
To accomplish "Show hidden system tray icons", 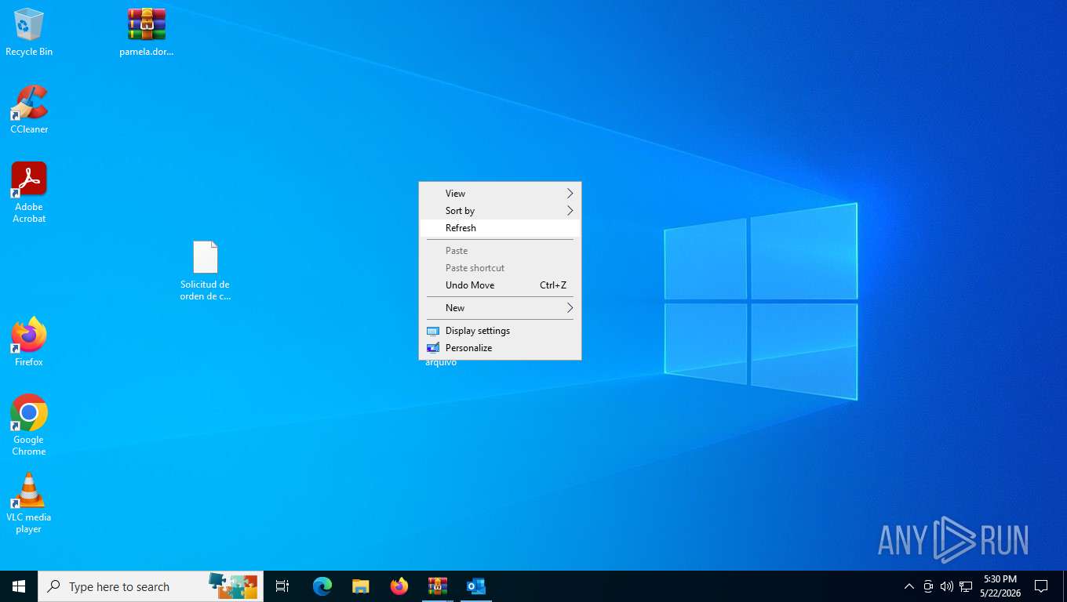I will click(x=909, y=586).
